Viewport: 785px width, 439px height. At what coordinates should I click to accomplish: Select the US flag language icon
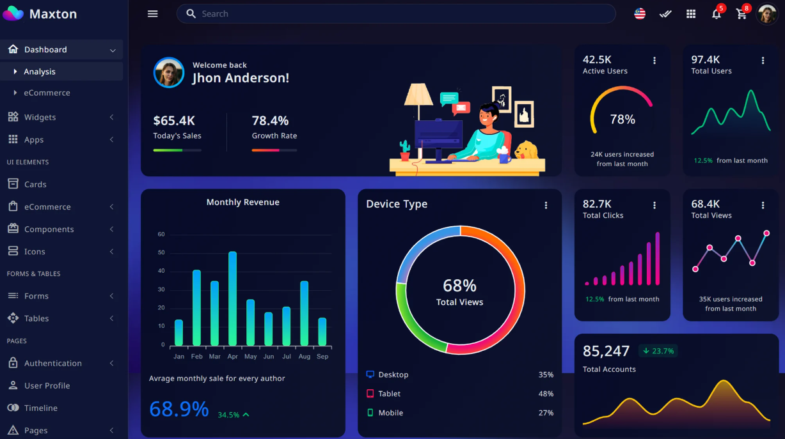point(640,13)
